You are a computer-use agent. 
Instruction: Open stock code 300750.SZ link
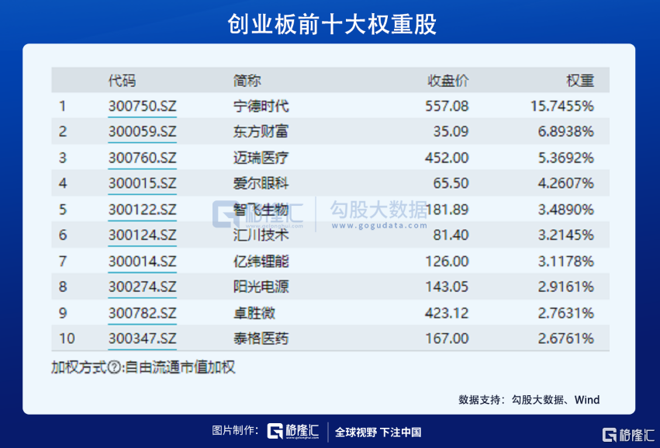(x=142, y=106)
